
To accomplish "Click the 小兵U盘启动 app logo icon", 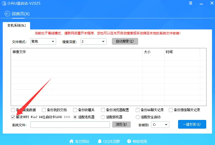I will coord(4,3).
